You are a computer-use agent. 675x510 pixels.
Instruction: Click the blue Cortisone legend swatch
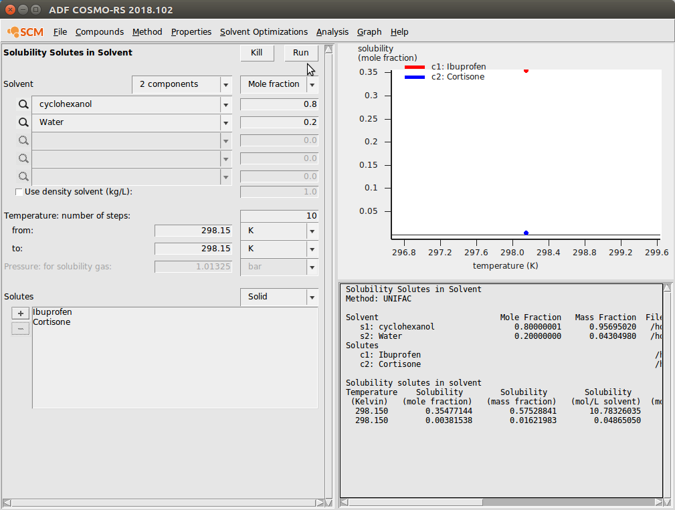coord(415,77)
